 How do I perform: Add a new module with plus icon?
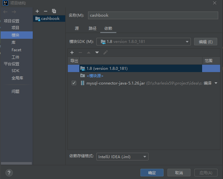click(x=37, y=11)
